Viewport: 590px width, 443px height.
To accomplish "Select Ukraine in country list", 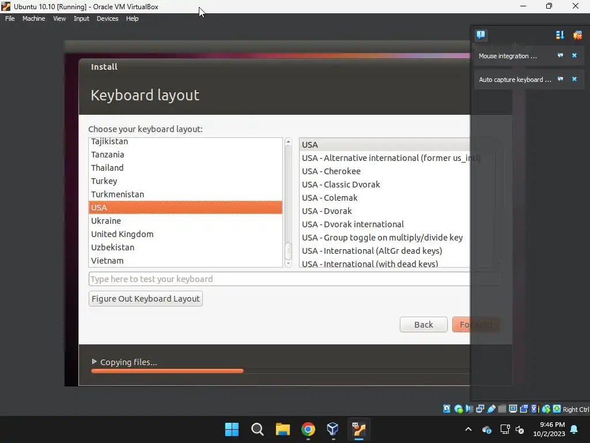I will pos(186,221).
